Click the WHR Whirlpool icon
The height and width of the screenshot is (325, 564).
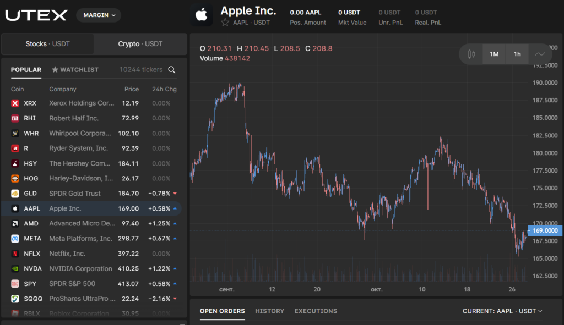pyautogui.click(x=15, y=133)
